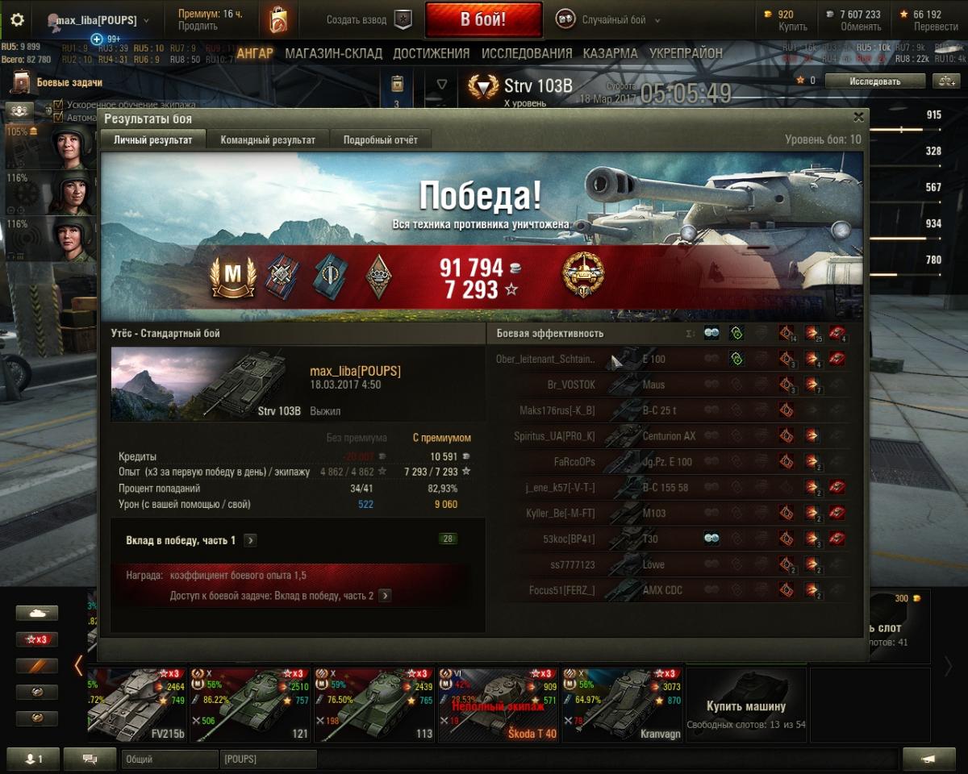Screen dimensions: 968x774
Task: Close the battle results window
Action: [858, 117]
